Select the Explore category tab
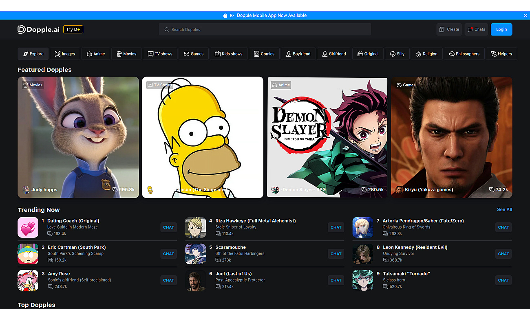 tap(33, 54)
